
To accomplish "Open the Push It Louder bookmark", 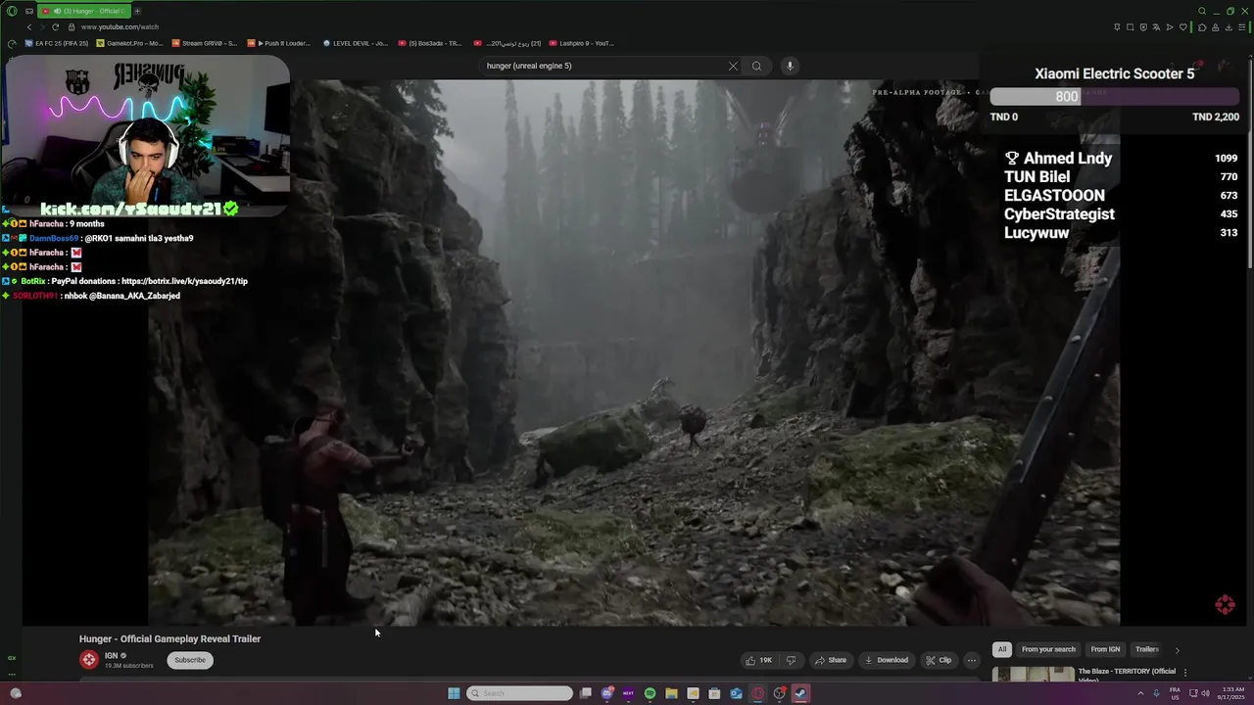I will coord(279,43).
